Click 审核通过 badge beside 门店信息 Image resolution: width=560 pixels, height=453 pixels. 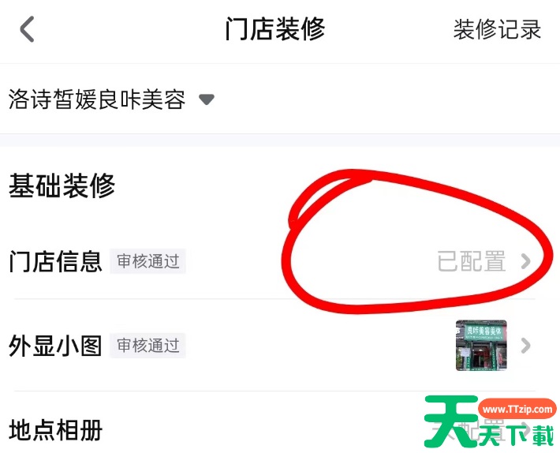click(x=147, y=261)
